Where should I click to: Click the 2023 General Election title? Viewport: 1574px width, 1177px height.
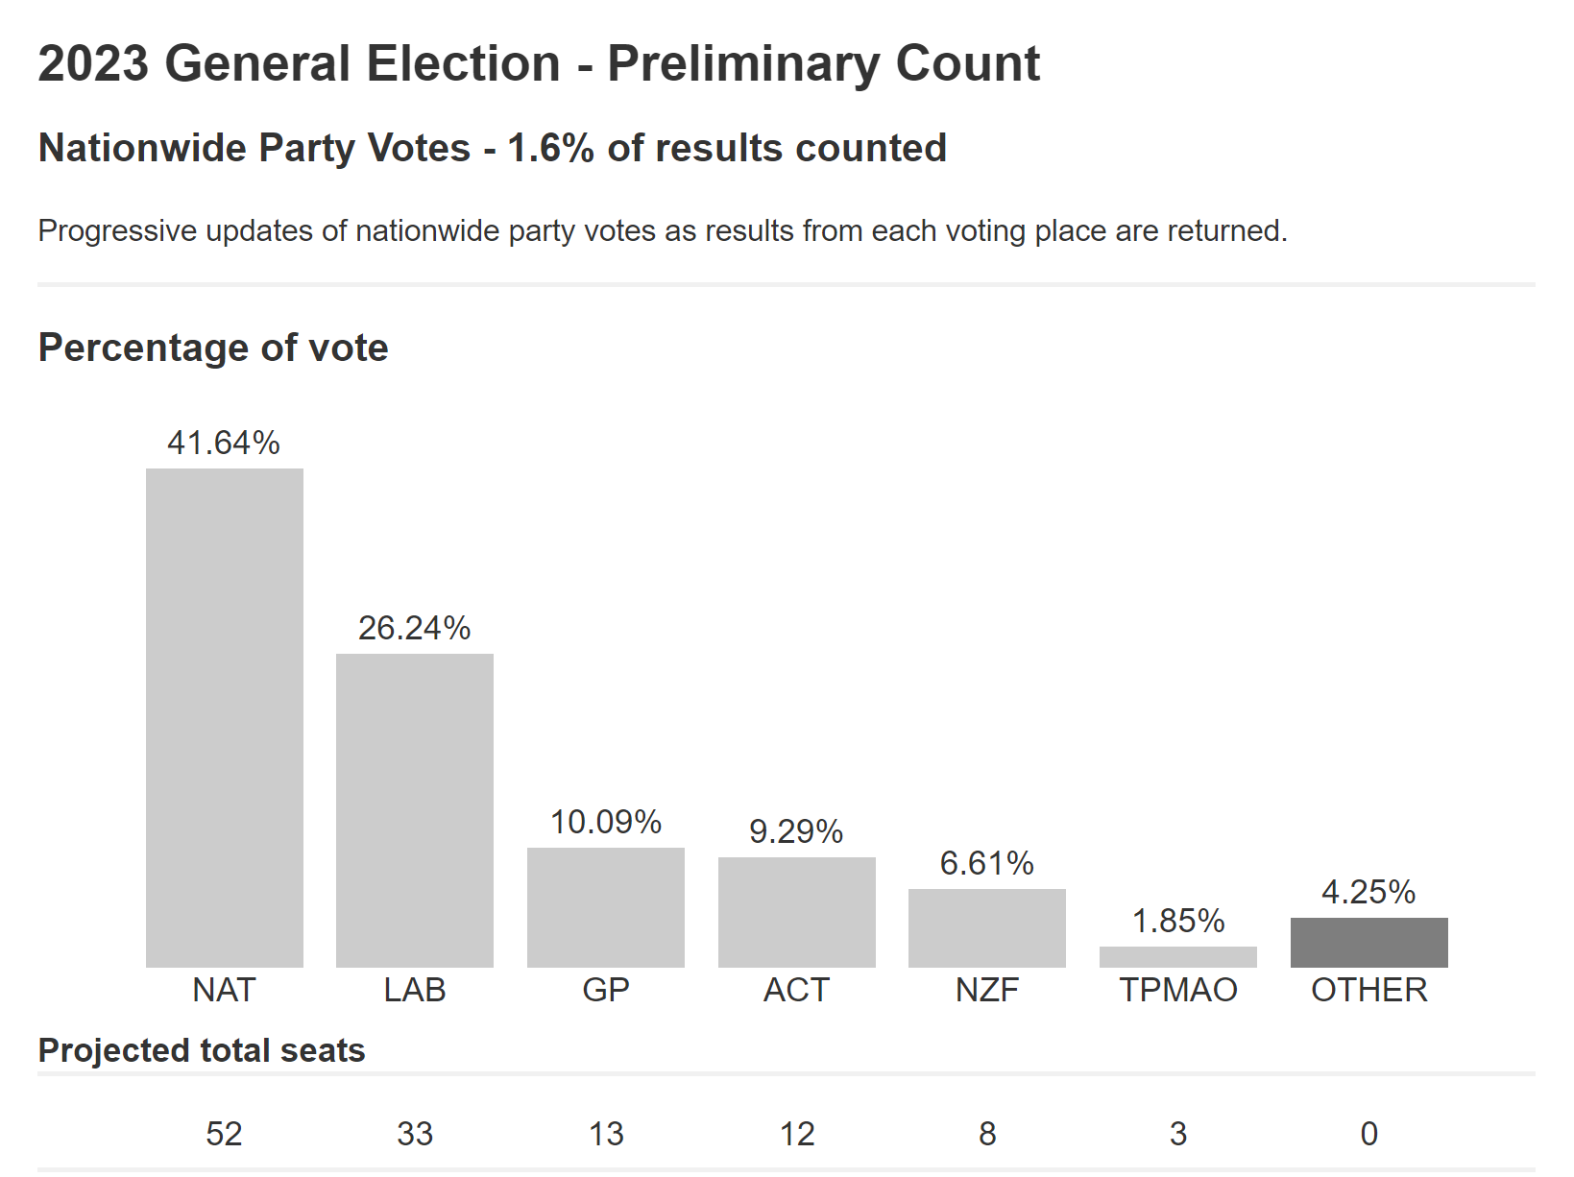(x=539, y=64)
